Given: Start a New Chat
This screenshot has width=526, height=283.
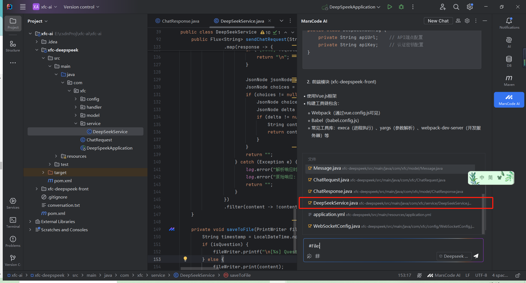Looking at the screenshot, I should pyautogui.click(x=438, y=21).
